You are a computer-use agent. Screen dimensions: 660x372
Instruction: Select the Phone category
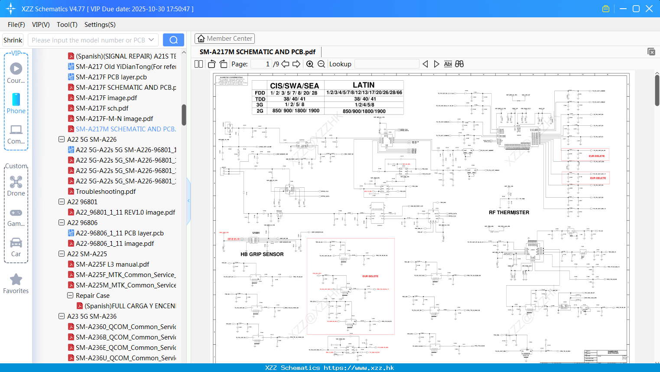(16, 103)
